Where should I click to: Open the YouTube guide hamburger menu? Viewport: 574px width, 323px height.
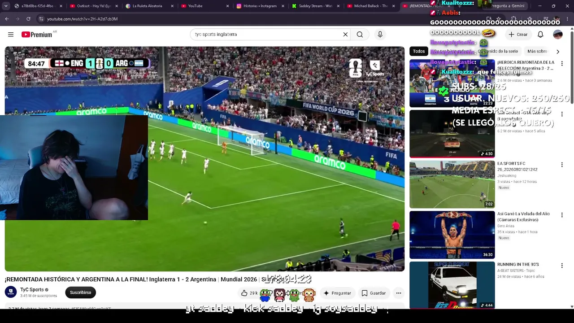11,35
